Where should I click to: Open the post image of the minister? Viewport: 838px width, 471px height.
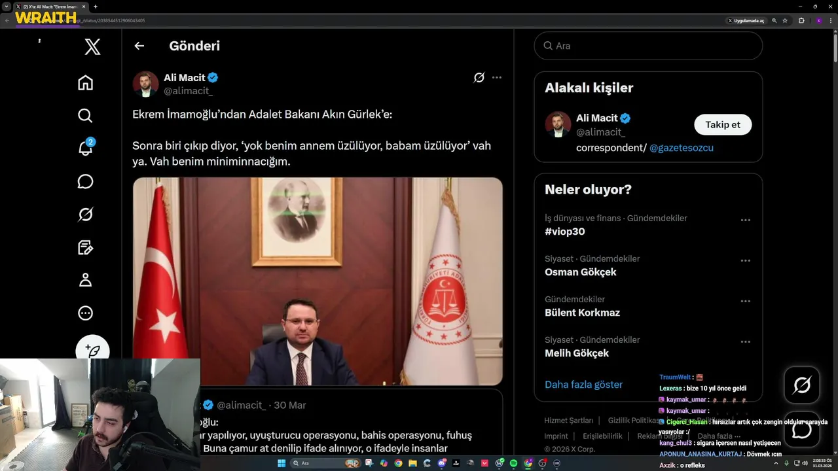[x=318, y=281]
